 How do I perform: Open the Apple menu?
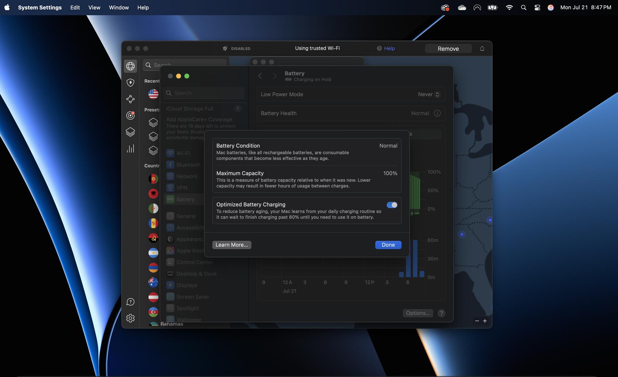point(7,7)
